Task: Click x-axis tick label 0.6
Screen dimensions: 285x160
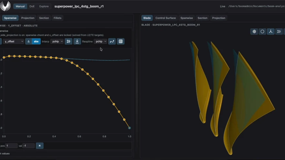Action: 79,136
